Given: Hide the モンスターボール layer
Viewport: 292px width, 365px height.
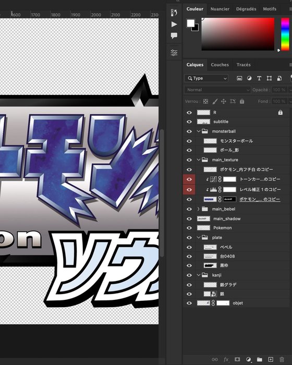Looking at the screenshot, I should click(189, 141).
